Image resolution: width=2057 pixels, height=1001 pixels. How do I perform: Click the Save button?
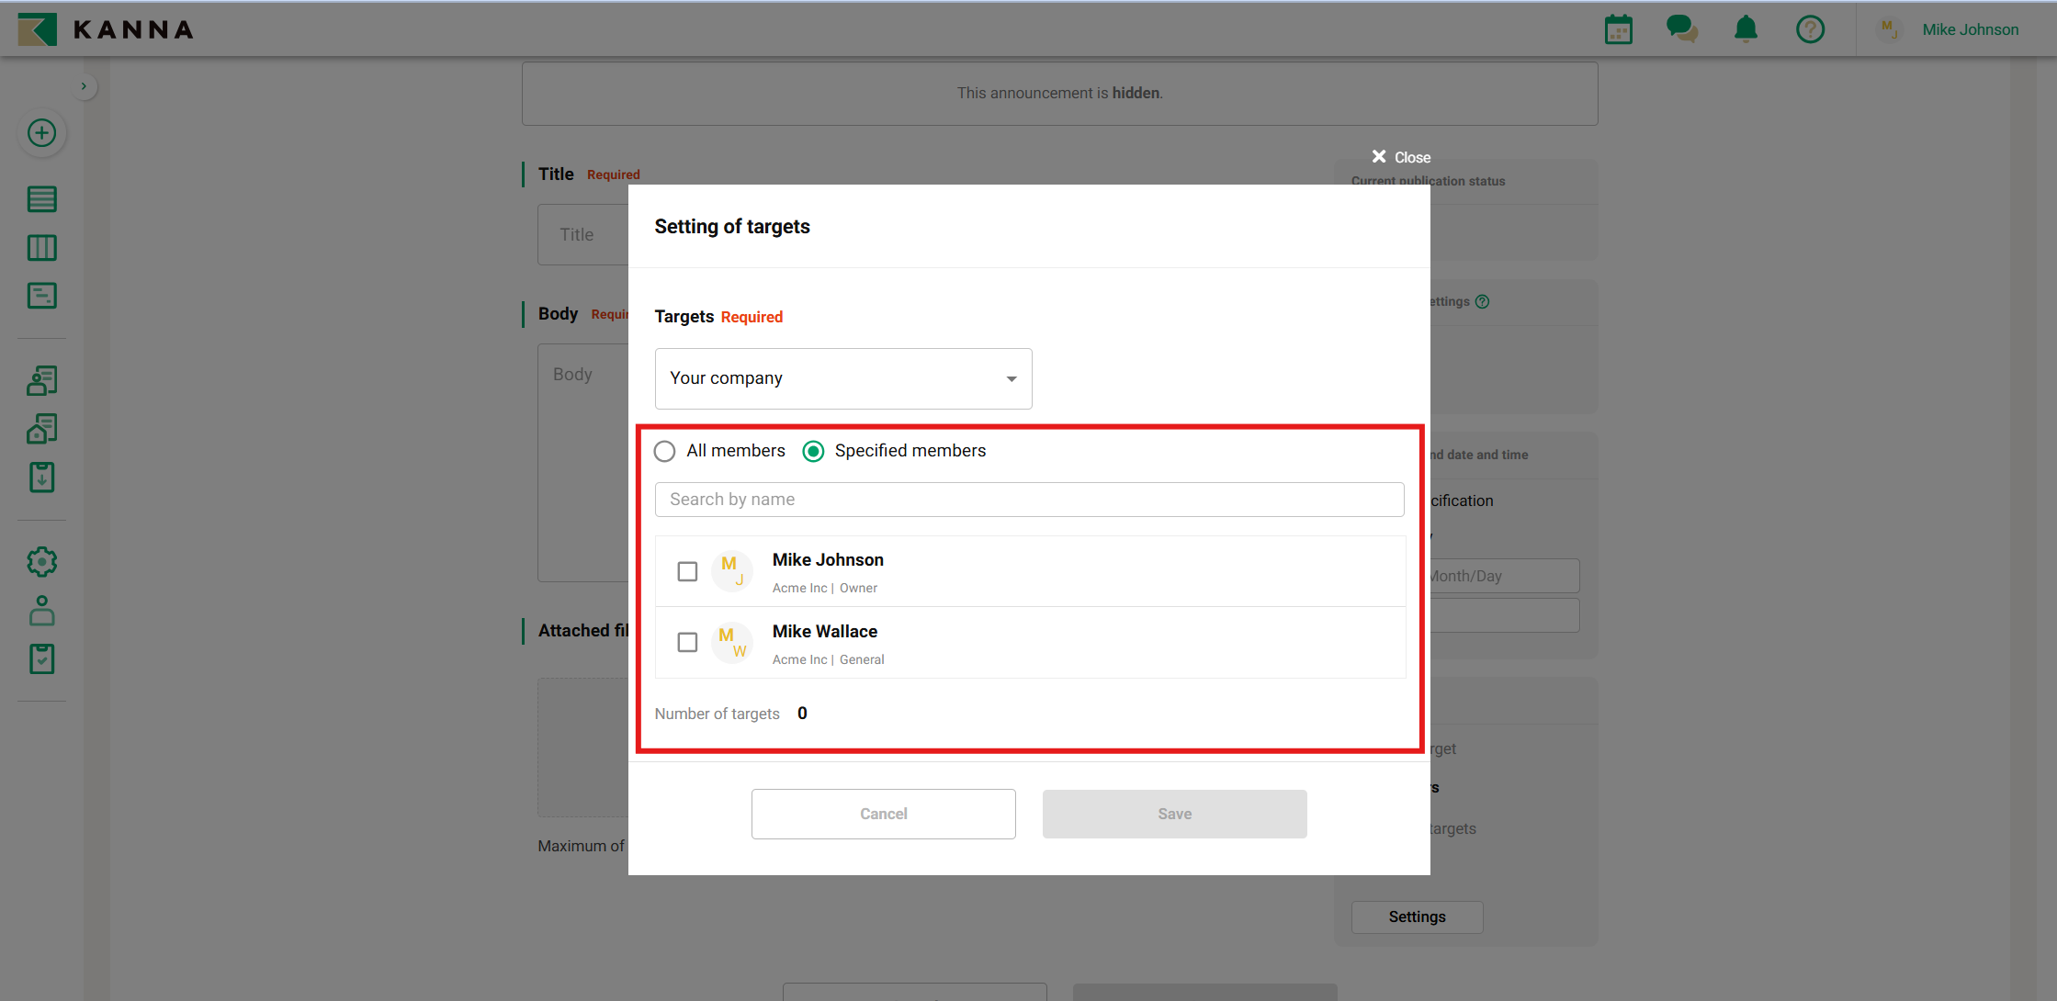1174,814
